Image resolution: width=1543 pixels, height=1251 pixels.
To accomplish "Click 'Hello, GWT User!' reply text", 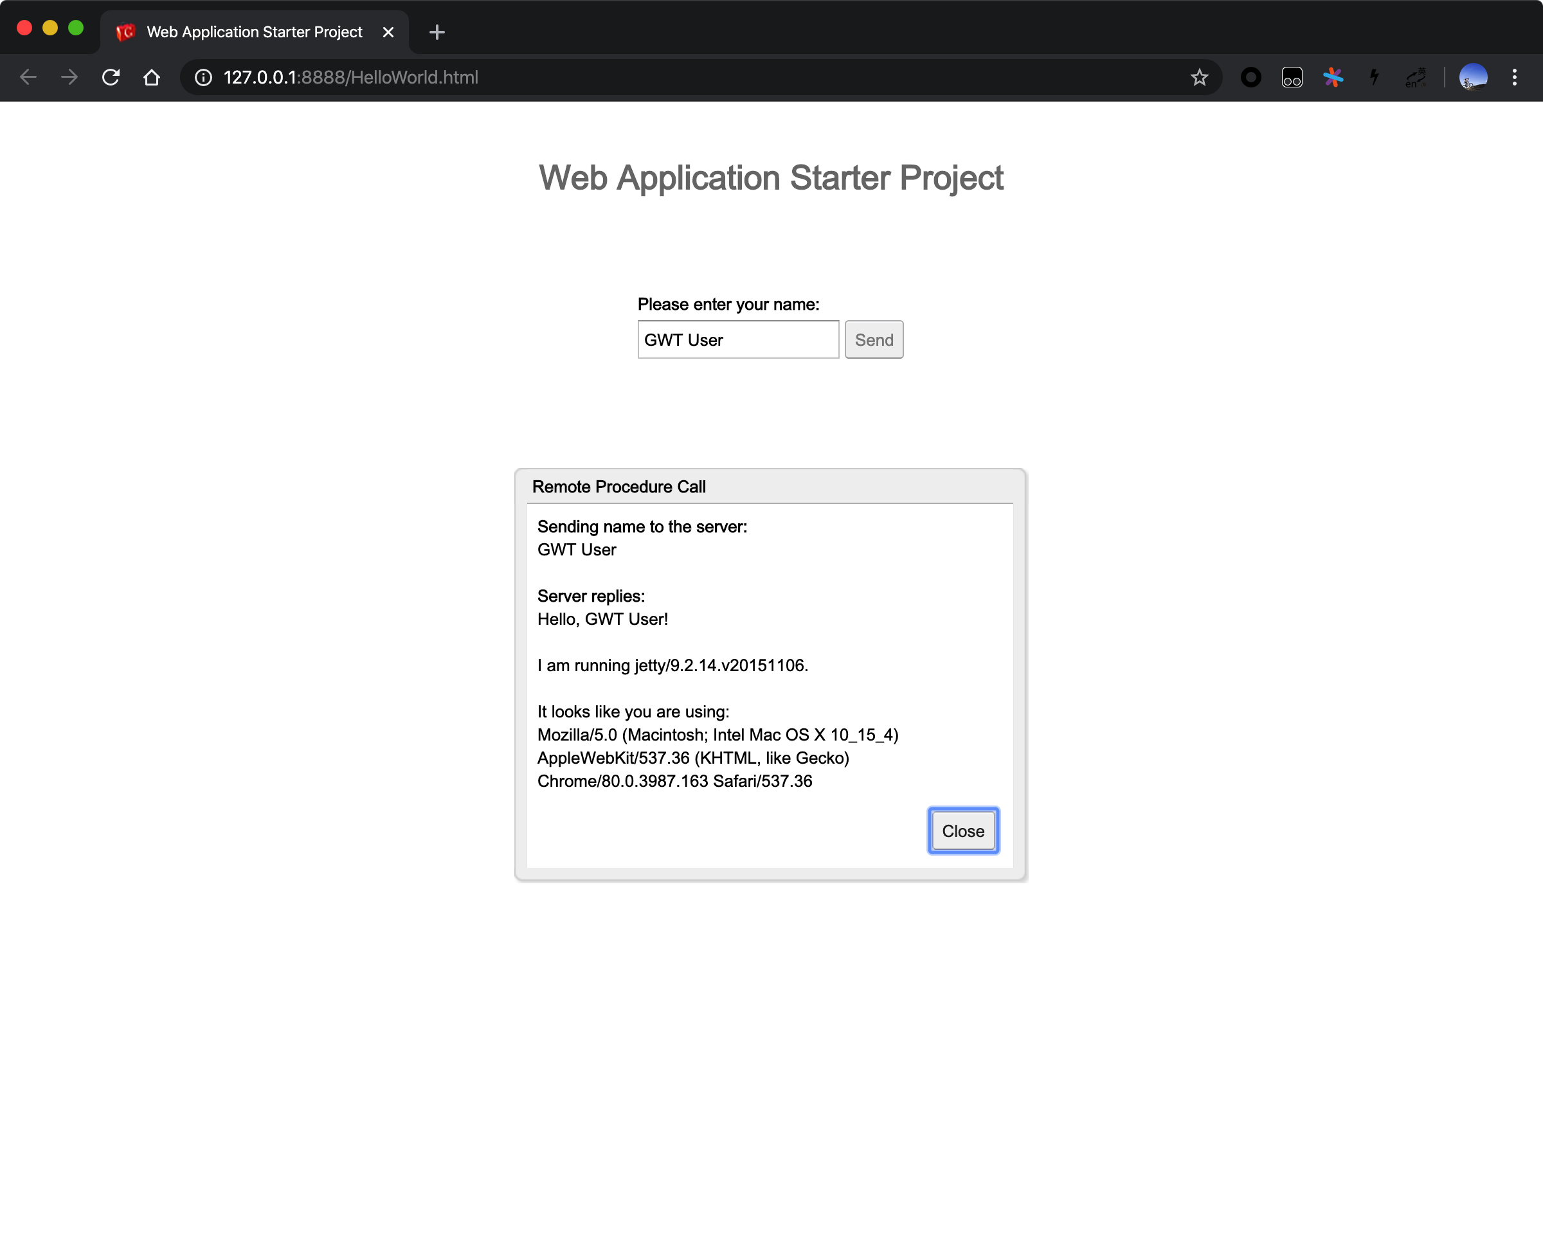I will click(602, 619).
